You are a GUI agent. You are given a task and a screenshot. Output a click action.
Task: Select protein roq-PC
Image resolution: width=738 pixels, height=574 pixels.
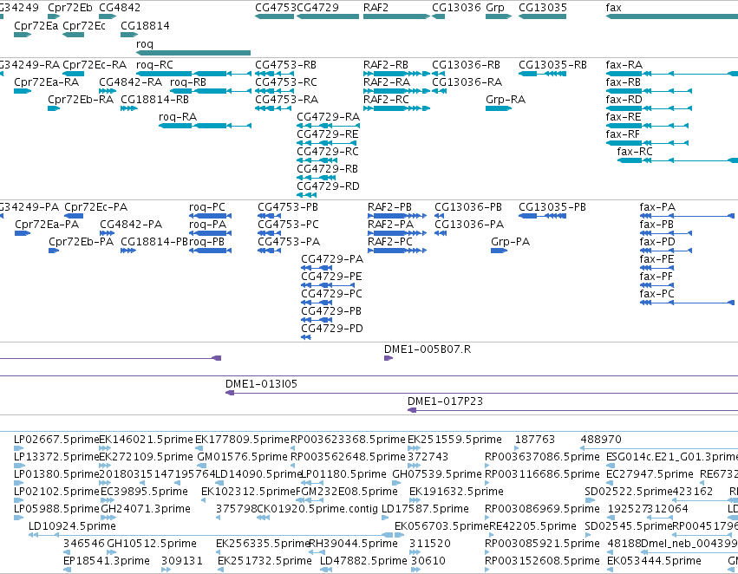coord(210,216)
